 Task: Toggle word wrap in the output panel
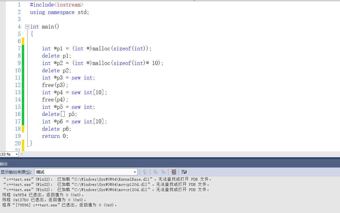[184, 172]
